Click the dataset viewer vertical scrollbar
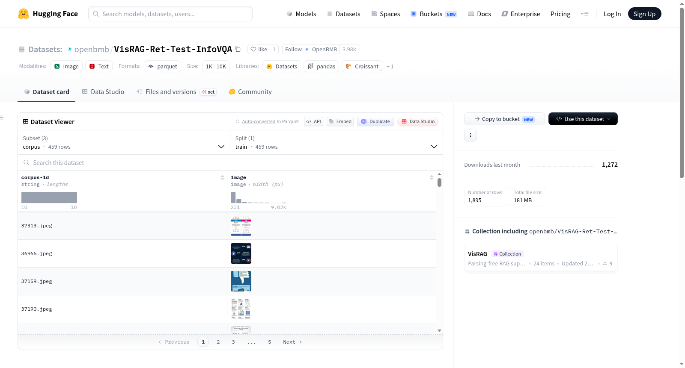Screen dimensions: 685x368 point(439,183)
